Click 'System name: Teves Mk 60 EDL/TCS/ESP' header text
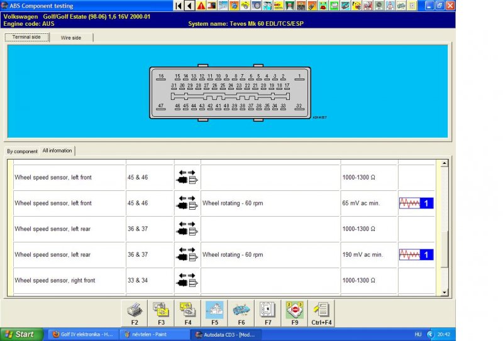Screen dimensions: 503x341 pyautogui.click(x=246, y=24)
